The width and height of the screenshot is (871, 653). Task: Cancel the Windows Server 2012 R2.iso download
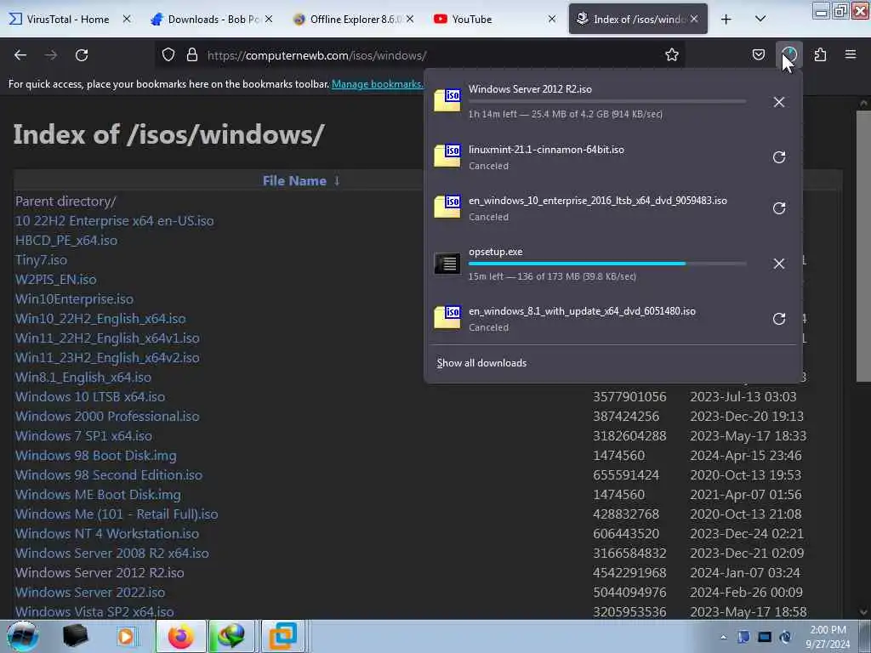click(779, 102)
